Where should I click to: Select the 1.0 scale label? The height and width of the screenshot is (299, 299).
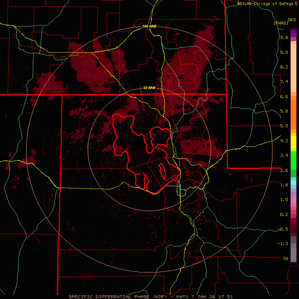[x=284, y=200]
